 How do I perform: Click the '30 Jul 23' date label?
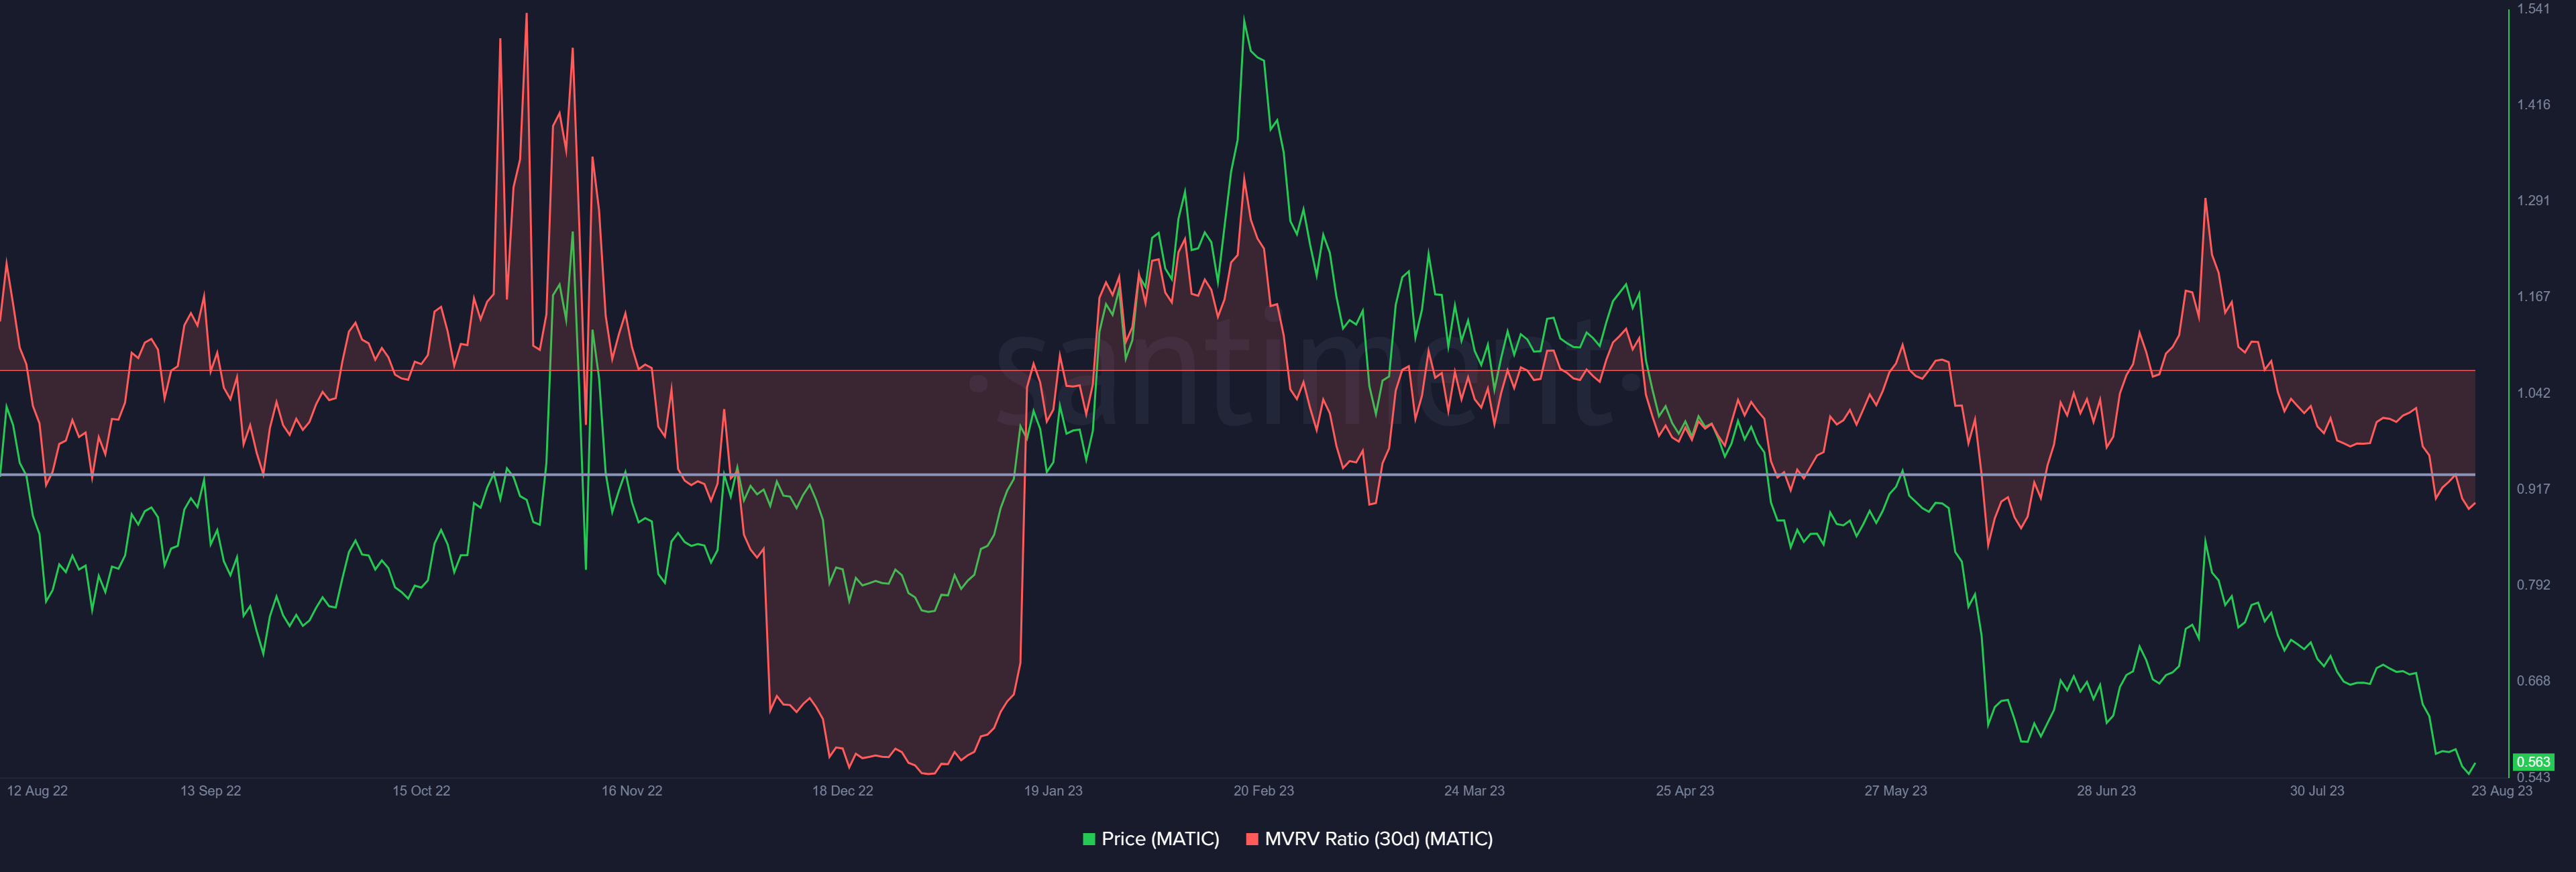click(x=2317, y=791)
